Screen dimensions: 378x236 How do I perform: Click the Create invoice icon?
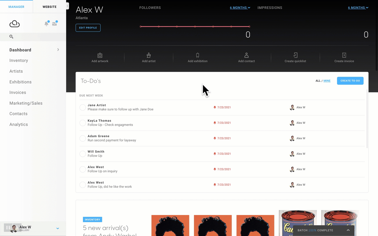[x=344, y=55]
